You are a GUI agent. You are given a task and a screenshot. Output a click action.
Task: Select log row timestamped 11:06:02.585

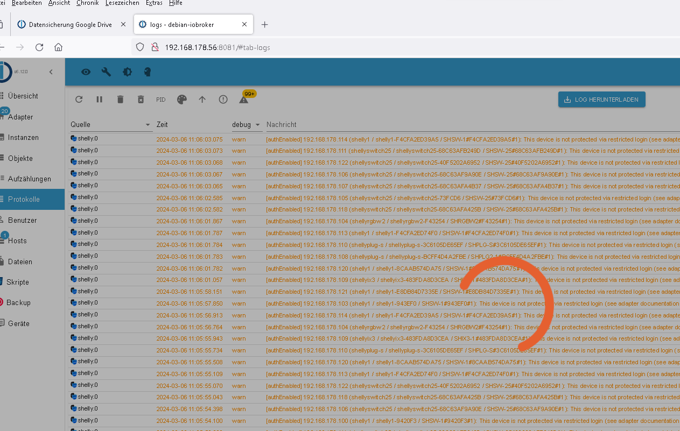point(374,197)
